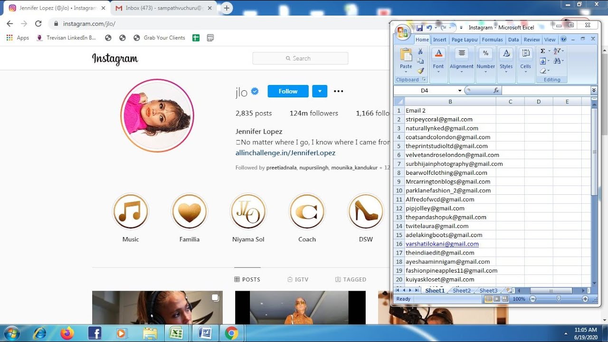Select the Format Painter brush
The image size is (608, 342).
pos(420,71)
